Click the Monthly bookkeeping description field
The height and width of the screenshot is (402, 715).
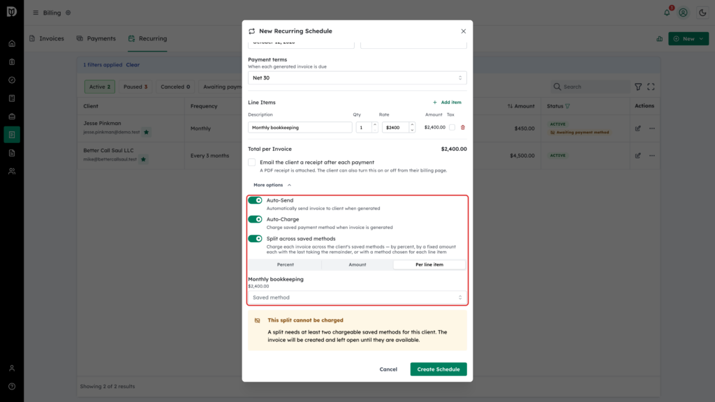click(300, 128)
